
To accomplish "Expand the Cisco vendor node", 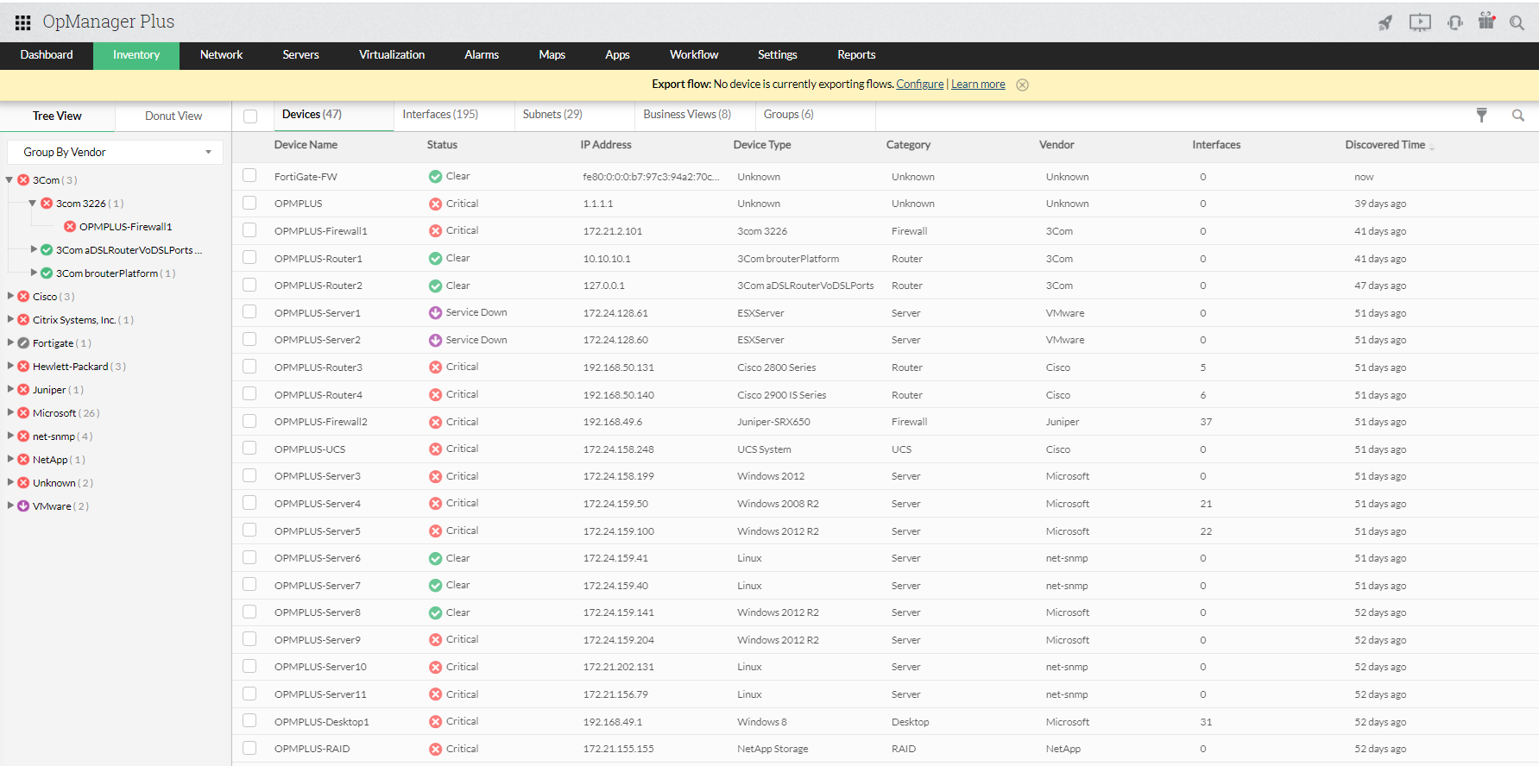I will point(10,296).
